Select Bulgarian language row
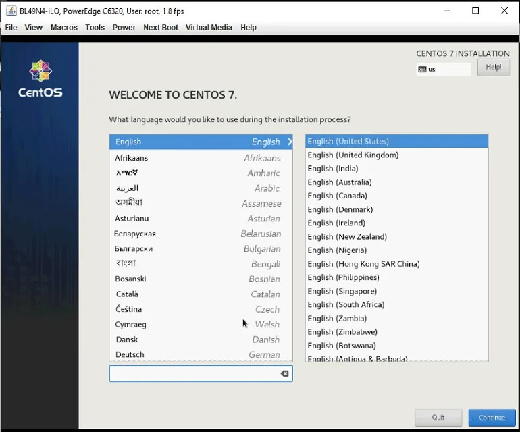The width and height of the screenshot is (520, 432). point(201,248)
